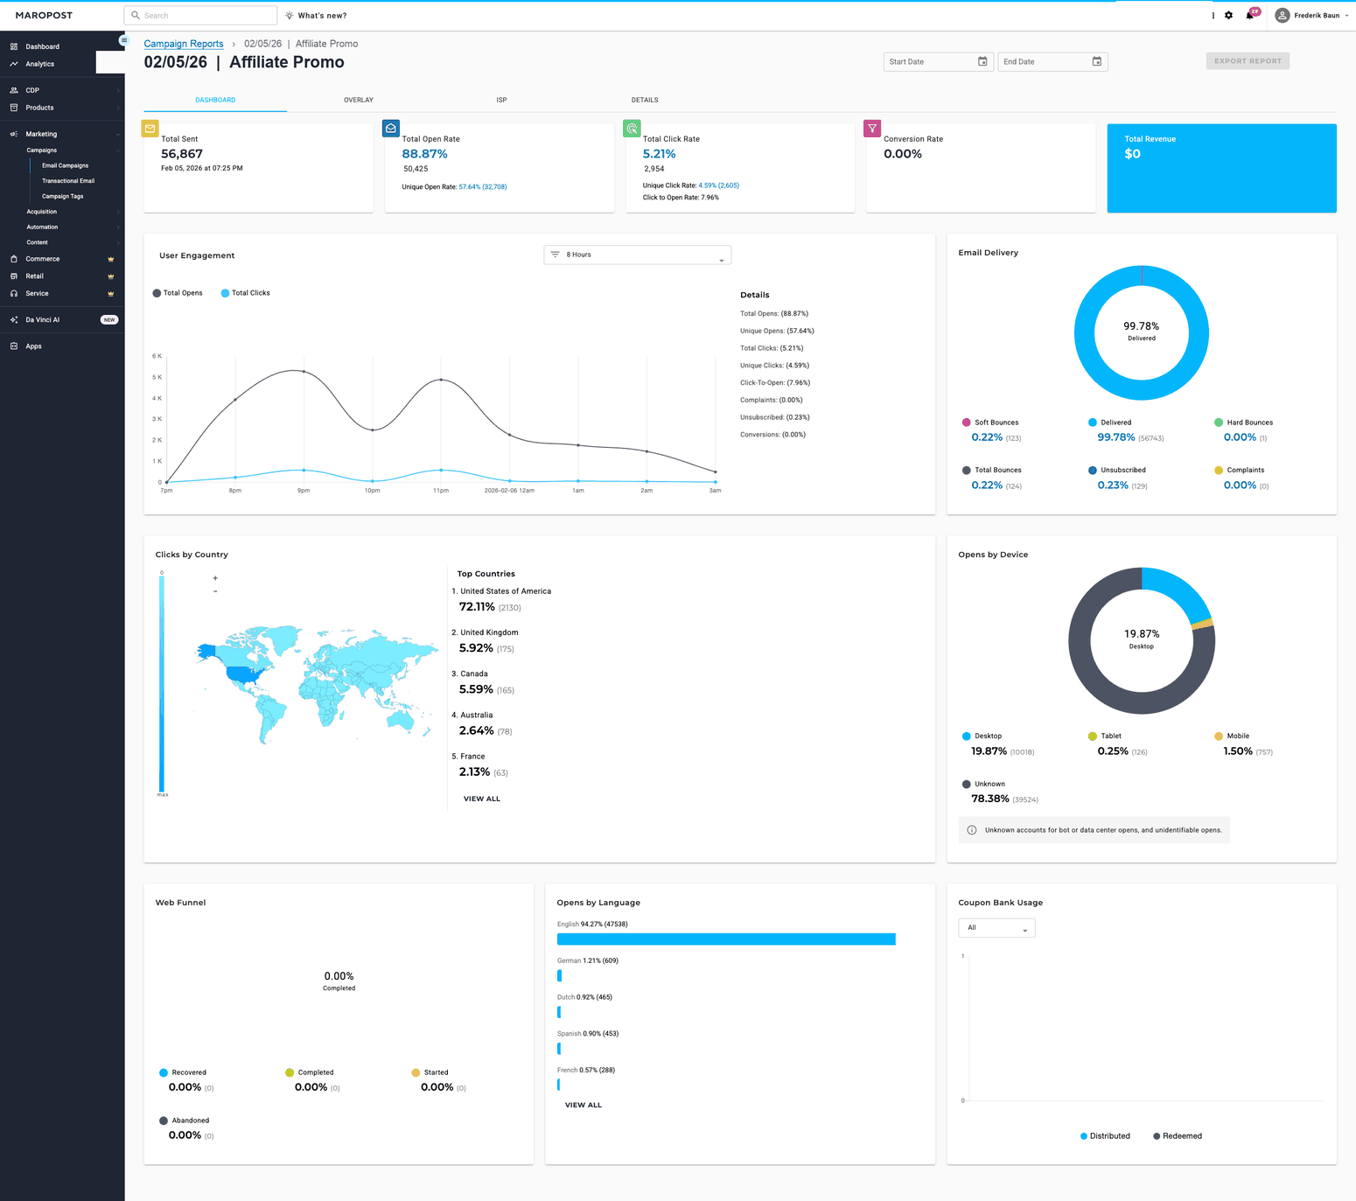Click the Da Vinci AI sparkle icon
This screenshot has width=1356, height=1201.
[14, 320]
